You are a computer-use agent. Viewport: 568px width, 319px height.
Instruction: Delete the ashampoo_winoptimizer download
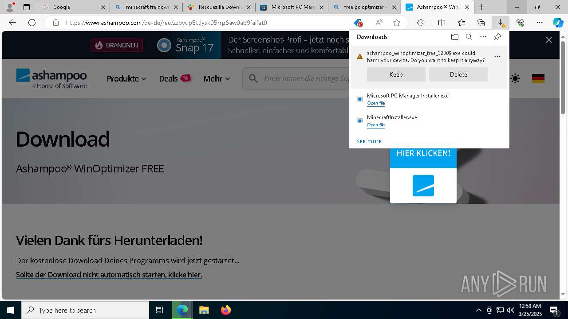458,74
